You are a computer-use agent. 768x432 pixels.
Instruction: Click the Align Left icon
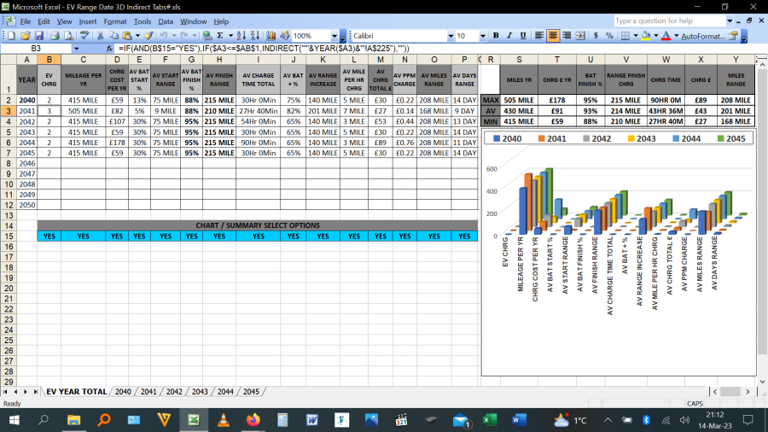point(539,36)
